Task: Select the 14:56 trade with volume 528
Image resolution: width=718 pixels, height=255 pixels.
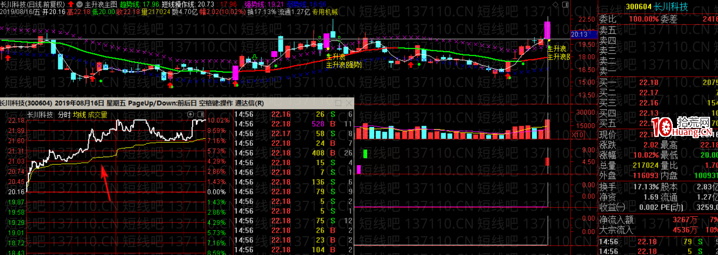Action: point(294,124)
